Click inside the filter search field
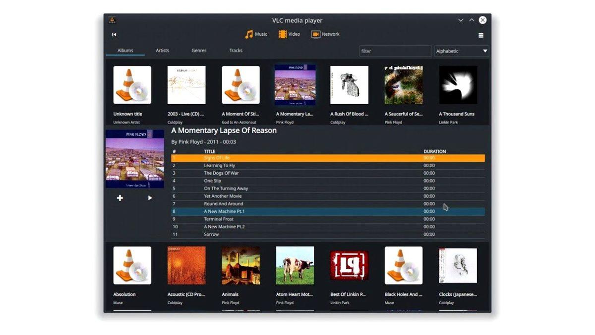 (395, 51)
